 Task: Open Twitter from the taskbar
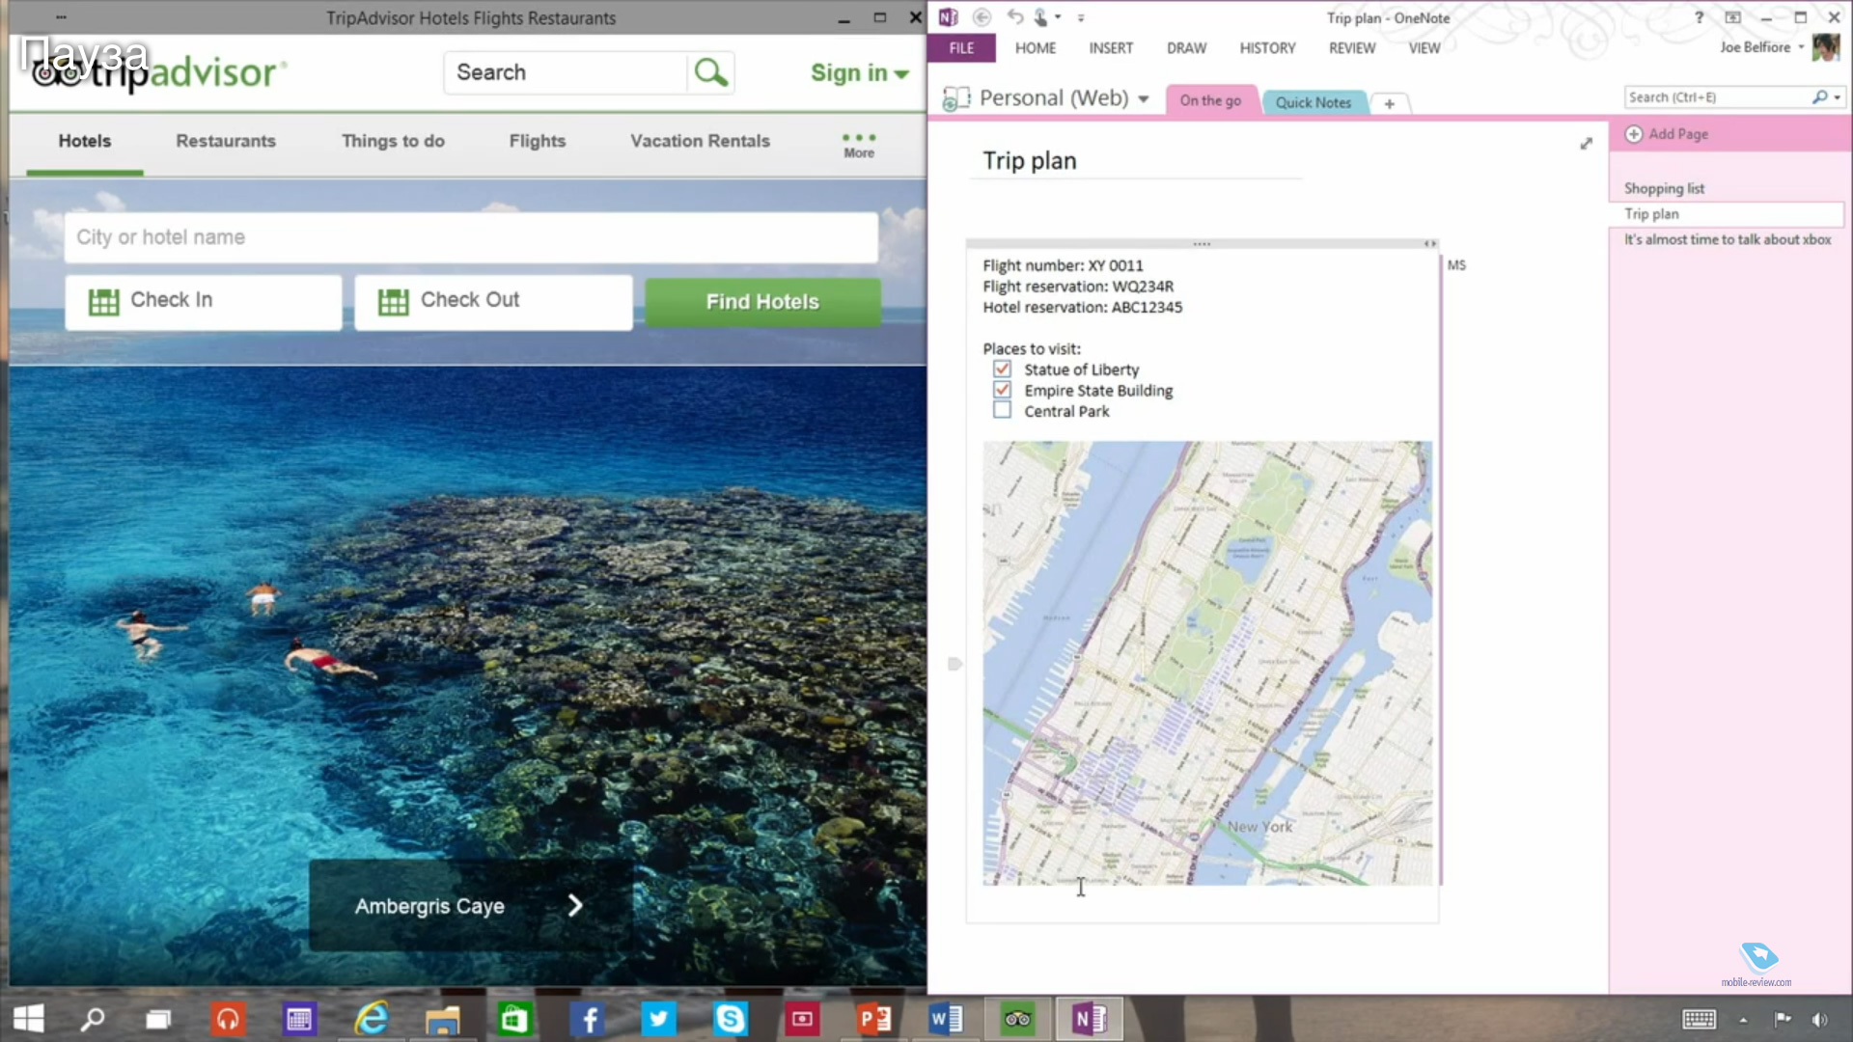tap(658, 1019)
